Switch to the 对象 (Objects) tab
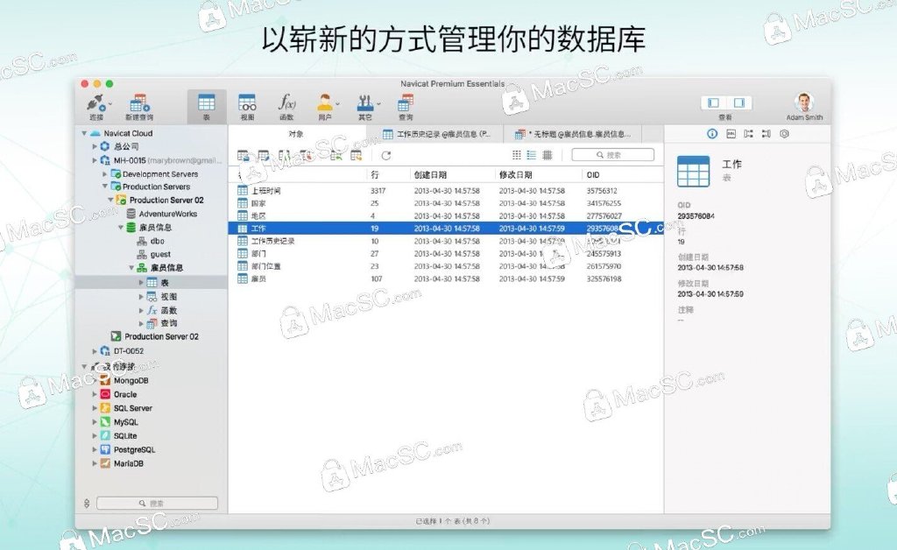This screenshot has height=550, width=897. 296,134
